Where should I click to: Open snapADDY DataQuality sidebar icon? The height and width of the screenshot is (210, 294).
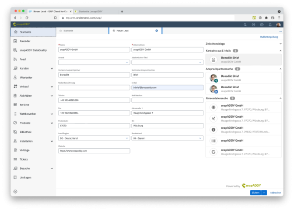pyautogui.click(x=15, y=50)
